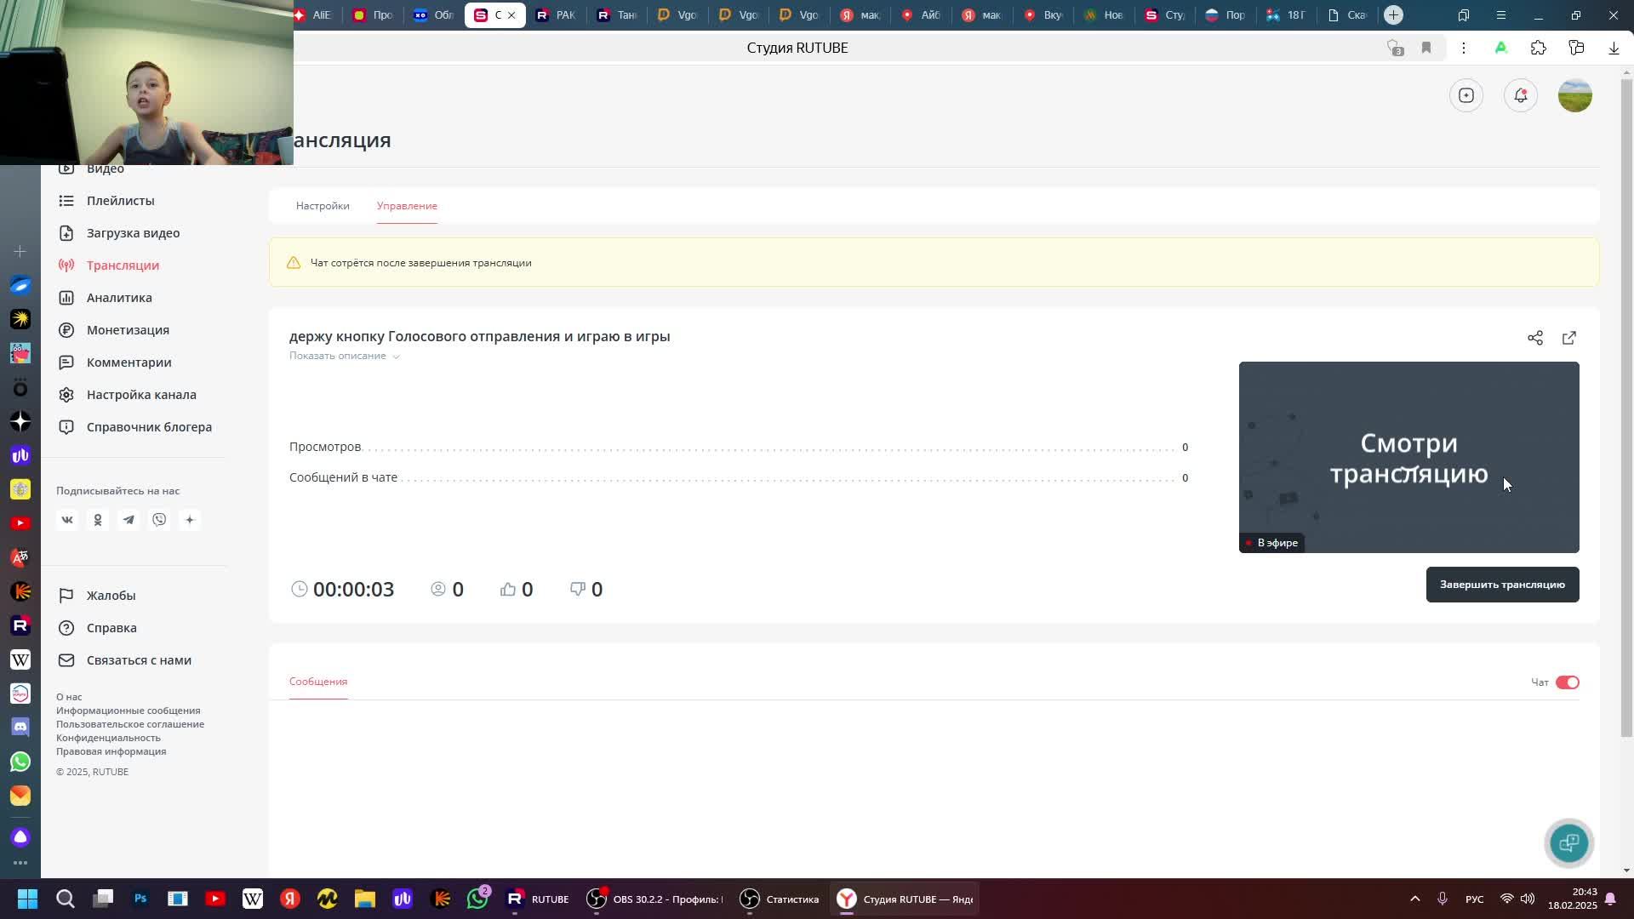The height and width of the screenshot is (919, 1634).
Task: Open Загрузка видео in sidebar
Action: (133, 233)
